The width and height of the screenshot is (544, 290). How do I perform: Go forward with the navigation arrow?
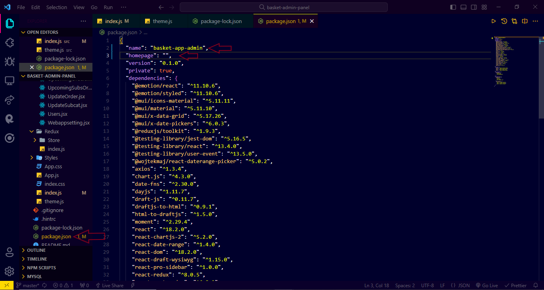(x=171, y=7)
